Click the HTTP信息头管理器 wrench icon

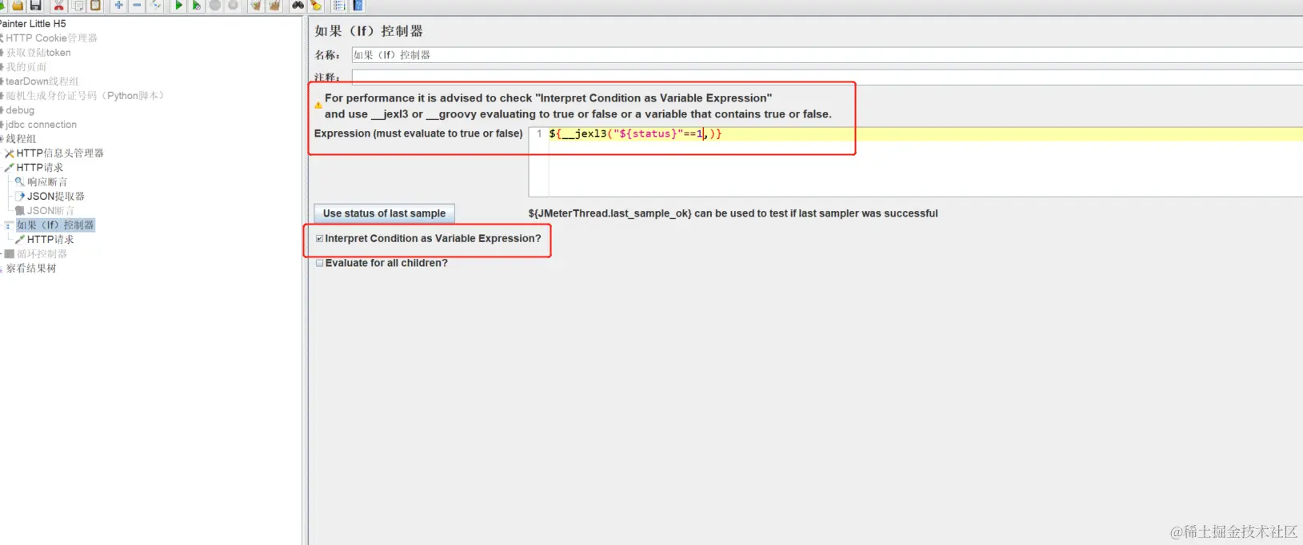(10, 153)
